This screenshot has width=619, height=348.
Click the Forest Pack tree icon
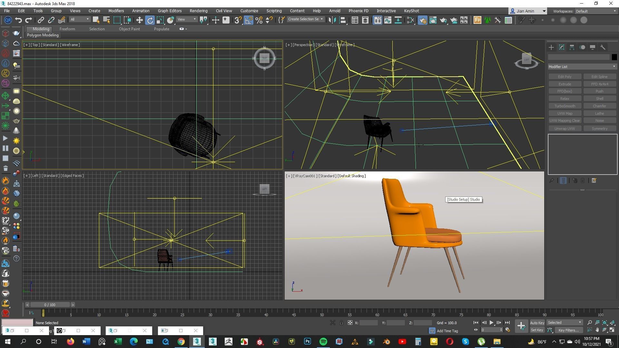click(x=487, y=20)
